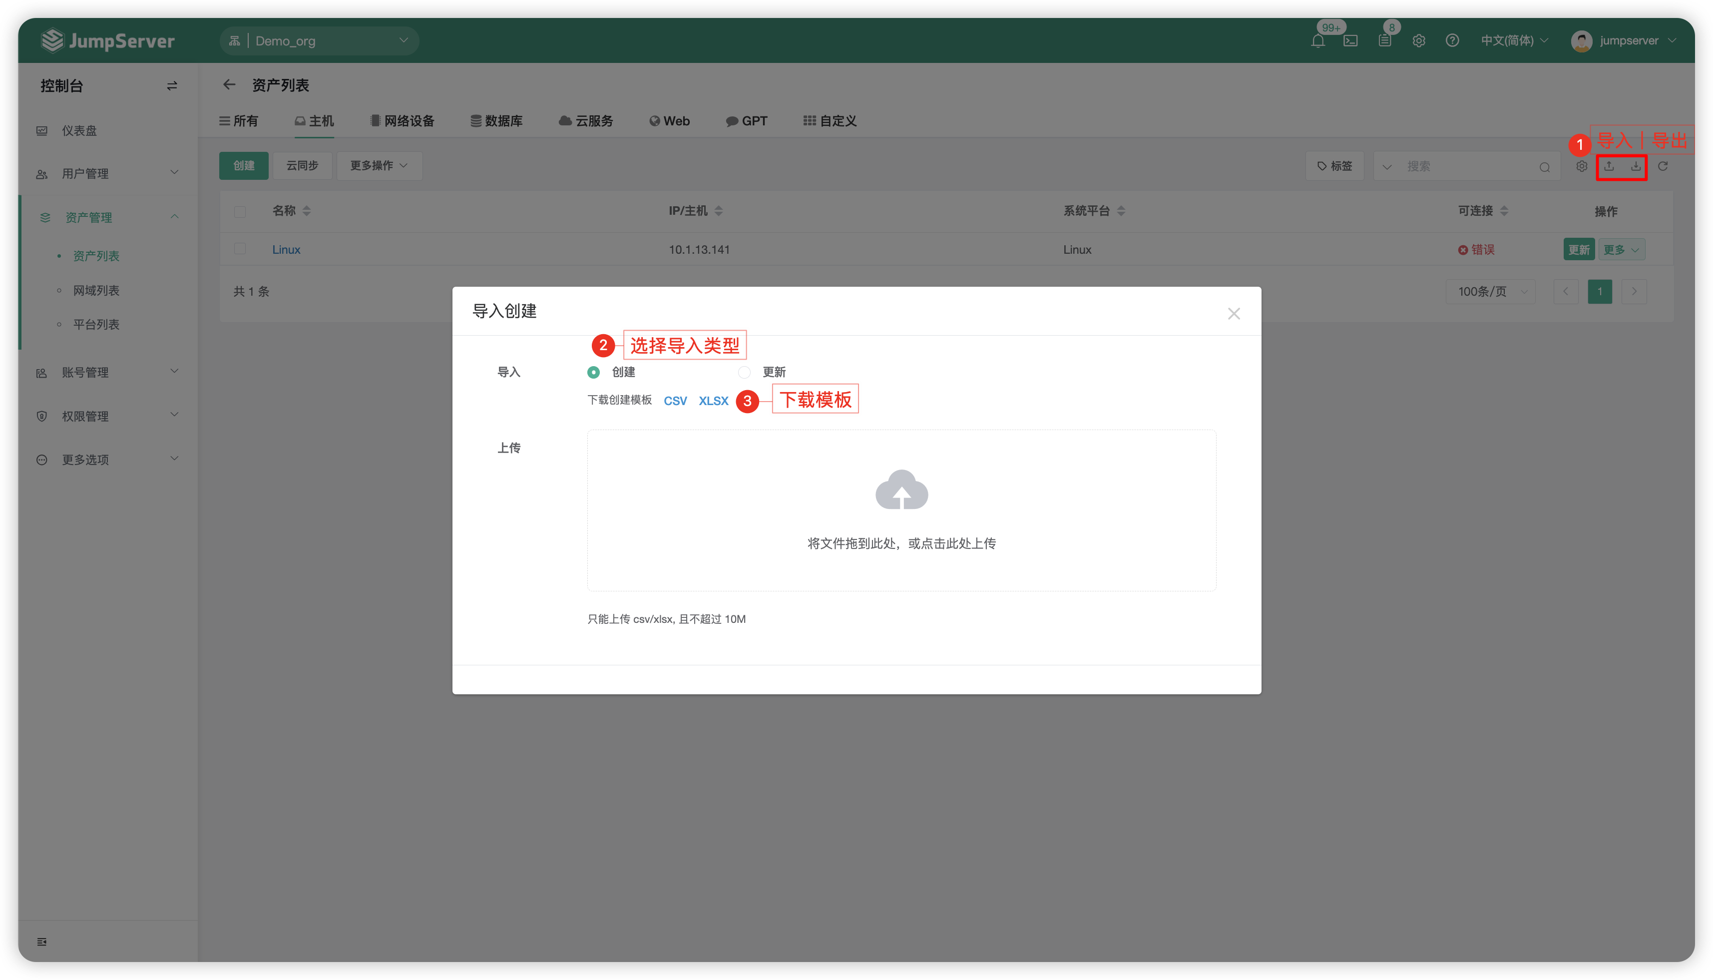The height and width of the screenshot is (980, 1713).
Task: Click the 标签 filter button
Action: (x=1335, y=166)
